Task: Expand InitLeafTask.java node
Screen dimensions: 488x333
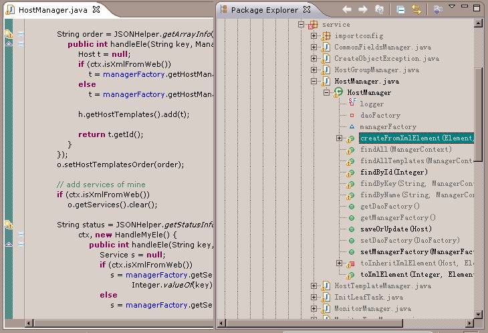Action: click(314, 297)
